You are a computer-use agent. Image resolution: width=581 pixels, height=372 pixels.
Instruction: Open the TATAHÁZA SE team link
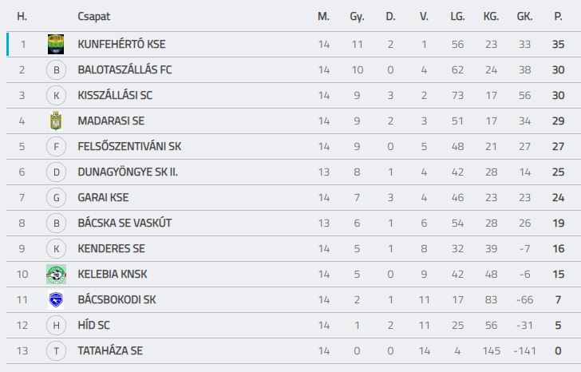[110, 350]
